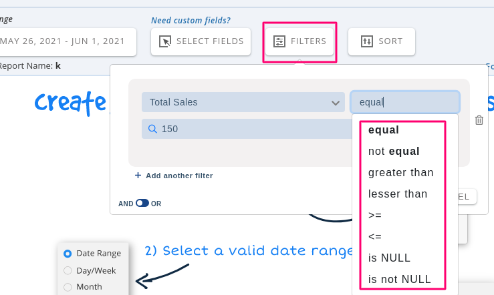The height and width of the screenshot is (295, 494).
Task: Open the Sort options button
Action: tap(381, 41)
